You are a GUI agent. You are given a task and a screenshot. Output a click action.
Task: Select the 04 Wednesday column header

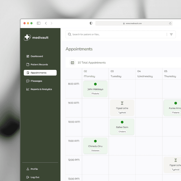click(149, 74)
